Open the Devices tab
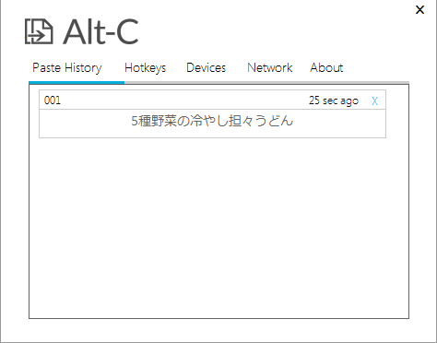The width and height of the screenshot is (437, 343). coord(206,67)
